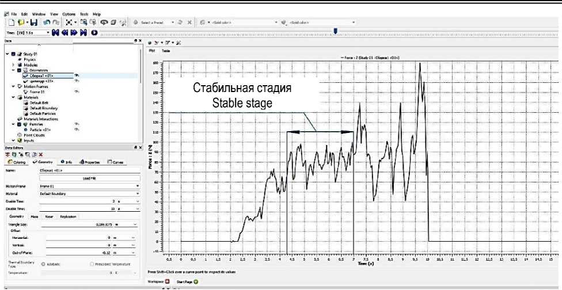562x290 pixels.
Task: Open the Options menu
Action: [69, 14]
